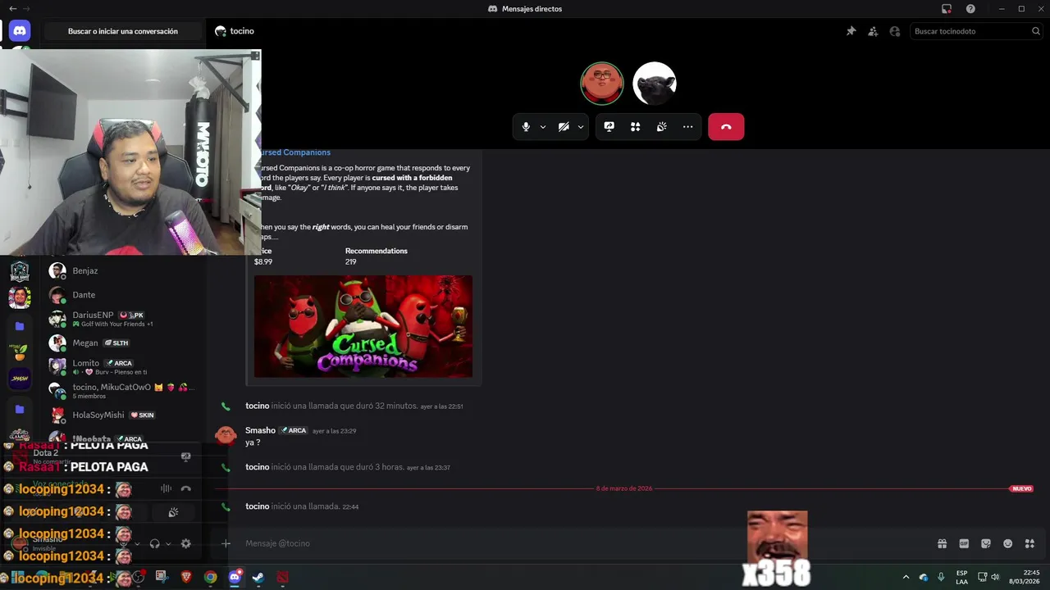The height and width of the screenshot is (590, 1050).
Task: Open camera options dropdown arrow
Action: pos(581,127)
